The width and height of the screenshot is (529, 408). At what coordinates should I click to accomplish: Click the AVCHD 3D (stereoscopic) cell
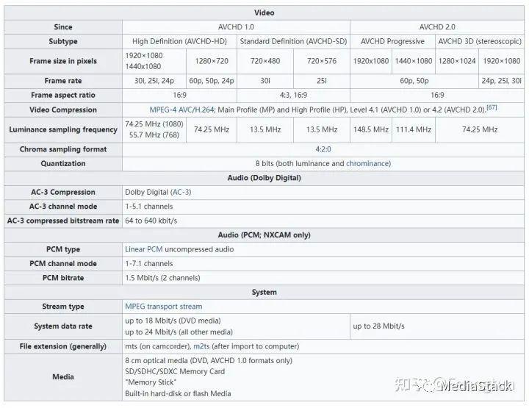pos(480,42)
